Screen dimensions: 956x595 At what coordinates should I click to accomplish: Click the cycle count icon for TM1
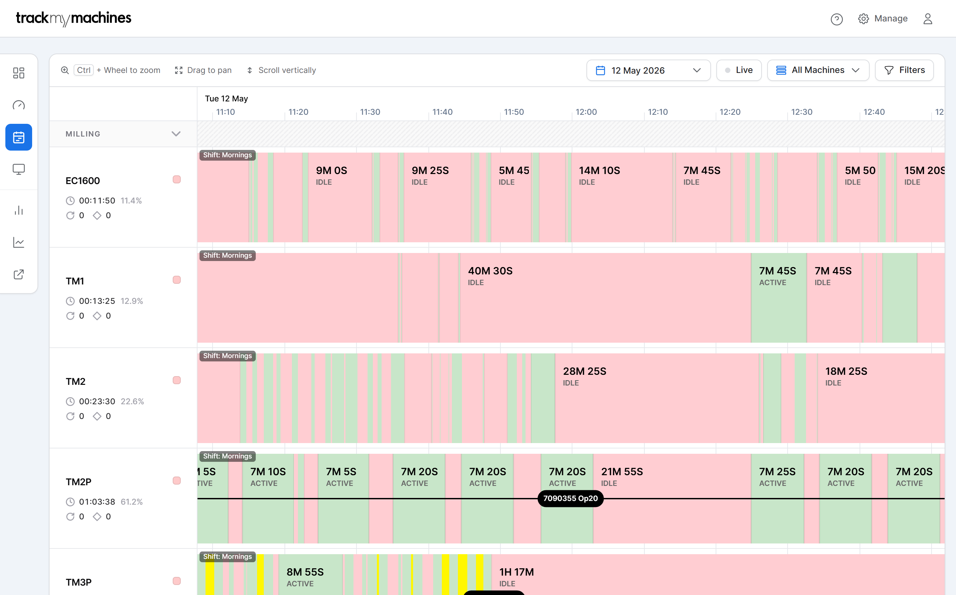coord(70,316)
